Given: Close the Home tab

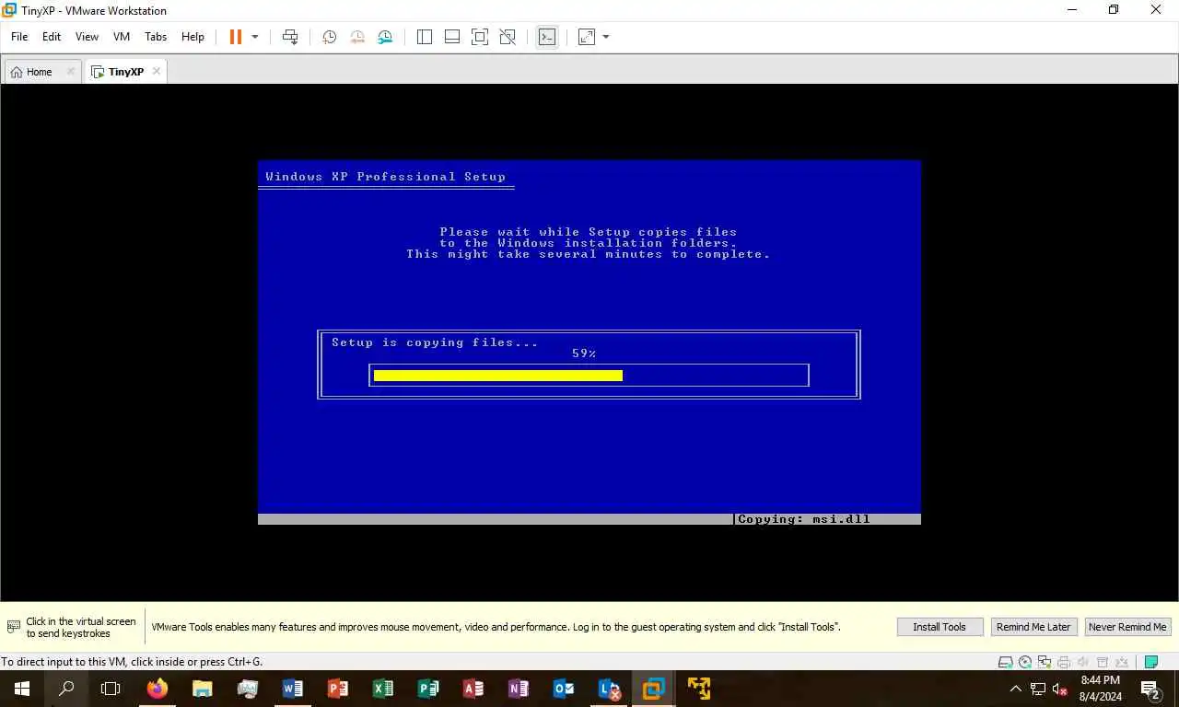Looking at the screenshot, I should point(71,72).
